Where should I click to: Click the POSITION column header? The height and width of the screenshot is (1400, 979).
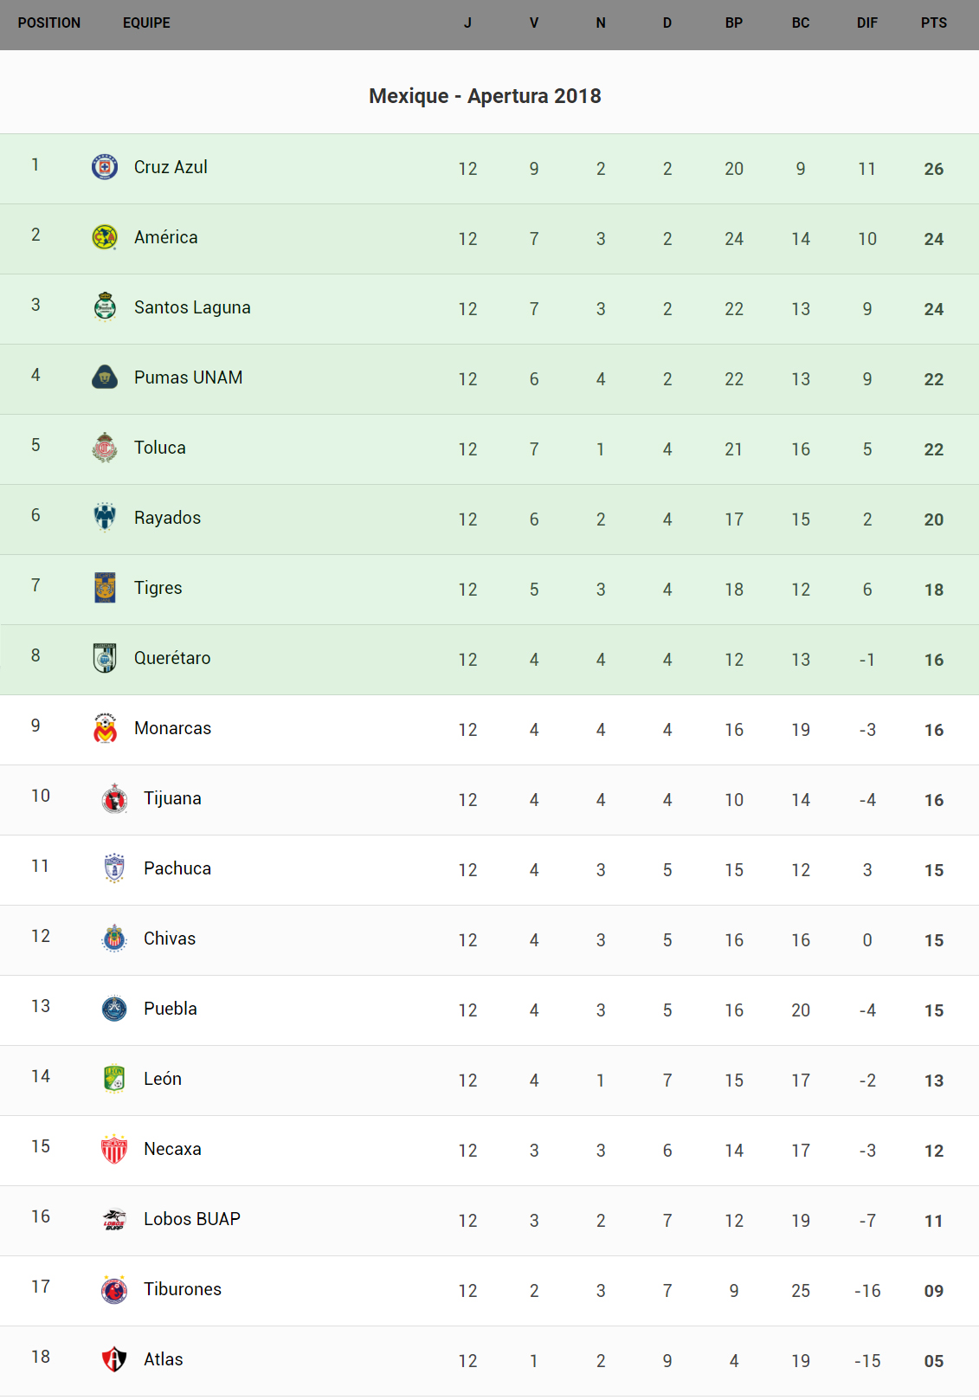49,23
